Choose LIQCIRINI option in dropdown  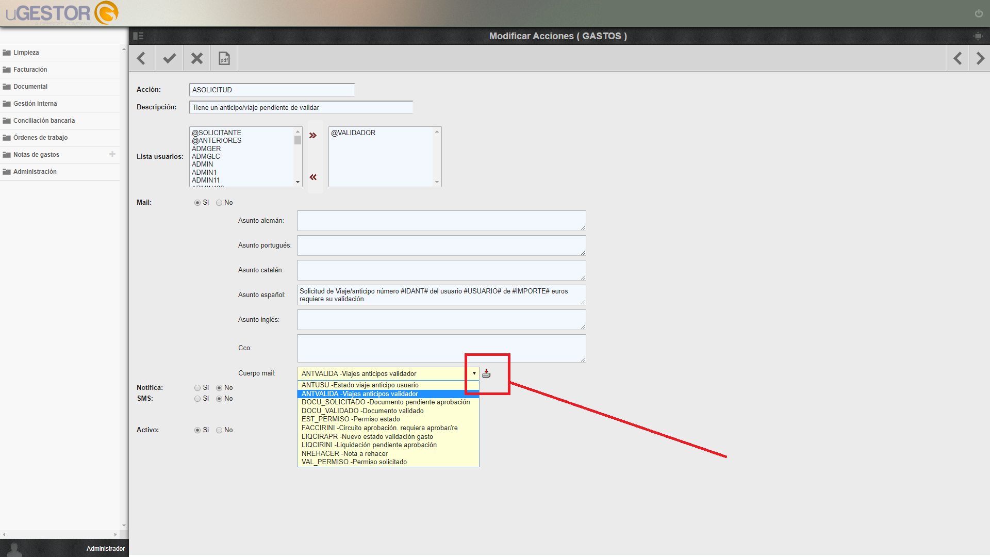click(388, 445)
